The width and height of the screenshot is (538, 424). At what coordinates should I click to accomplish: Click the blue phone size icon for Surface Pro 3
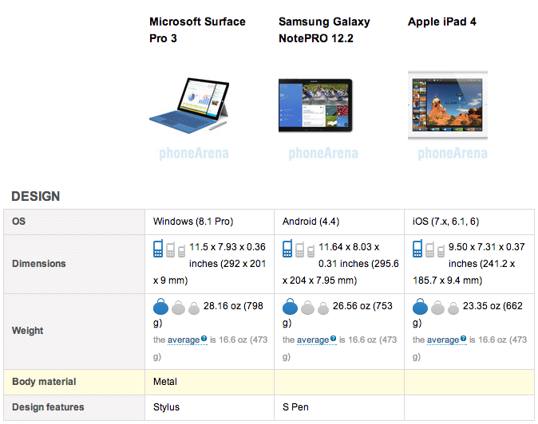coord(158,249)
